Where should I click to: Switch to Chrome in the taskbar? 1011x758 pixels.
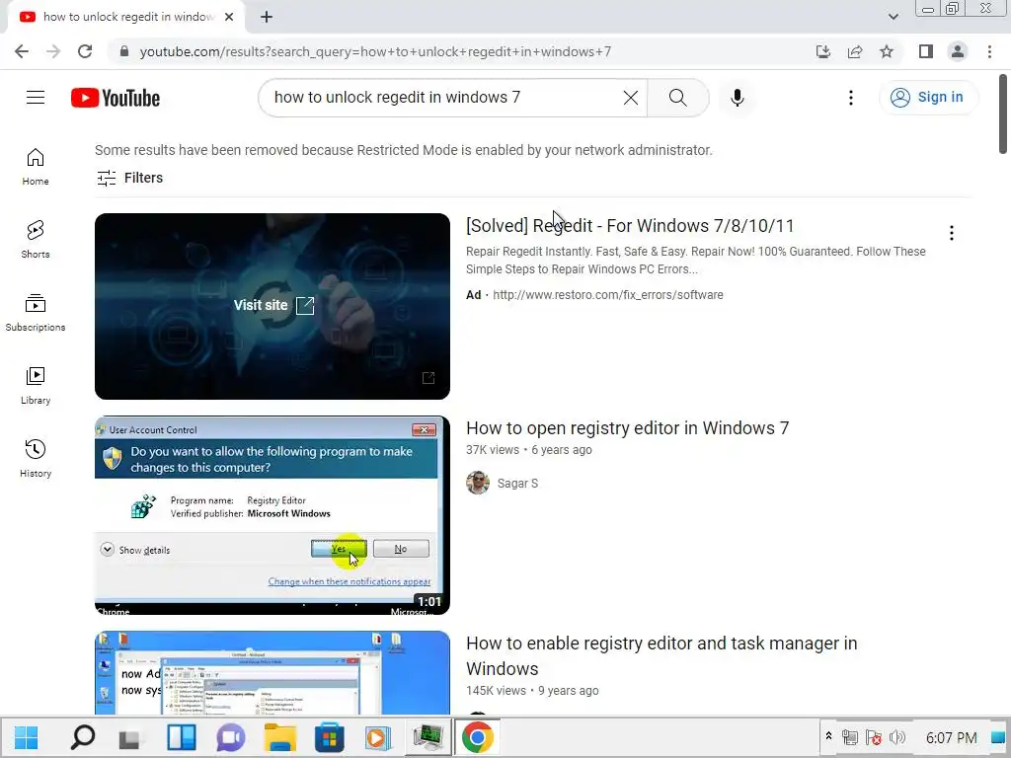[477, 737]
